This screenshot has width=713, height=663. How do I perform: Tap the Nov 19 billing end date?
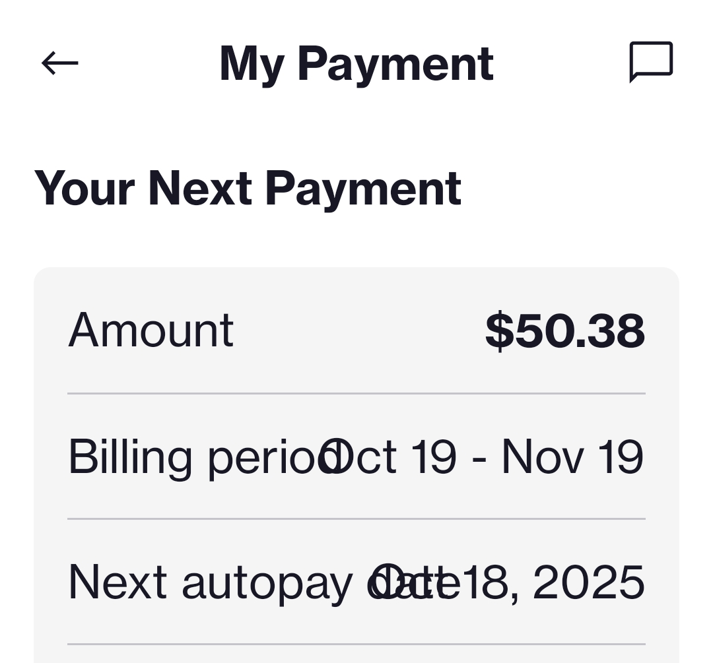572,457
